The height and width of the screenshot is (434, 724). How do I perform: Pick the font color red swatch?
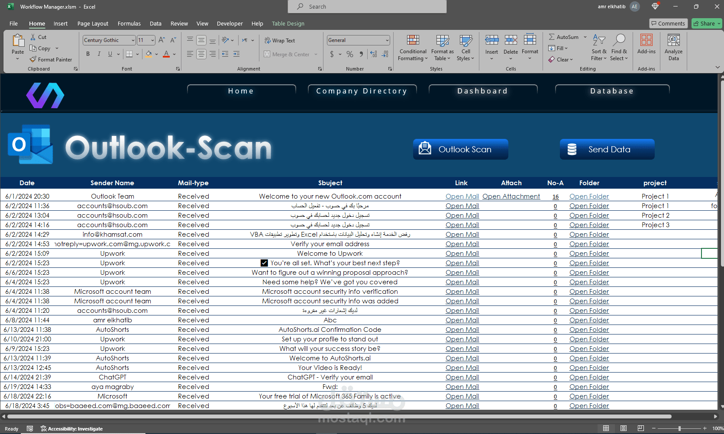point(166,54)
